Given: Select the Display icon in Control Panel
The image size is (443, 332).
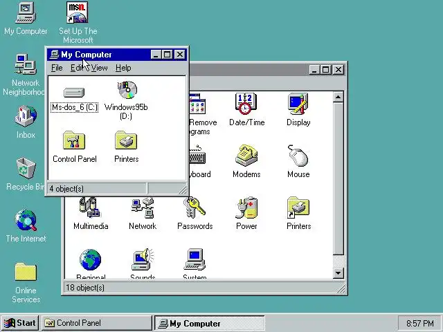Looking at the screenshot, I should (298, 104).
